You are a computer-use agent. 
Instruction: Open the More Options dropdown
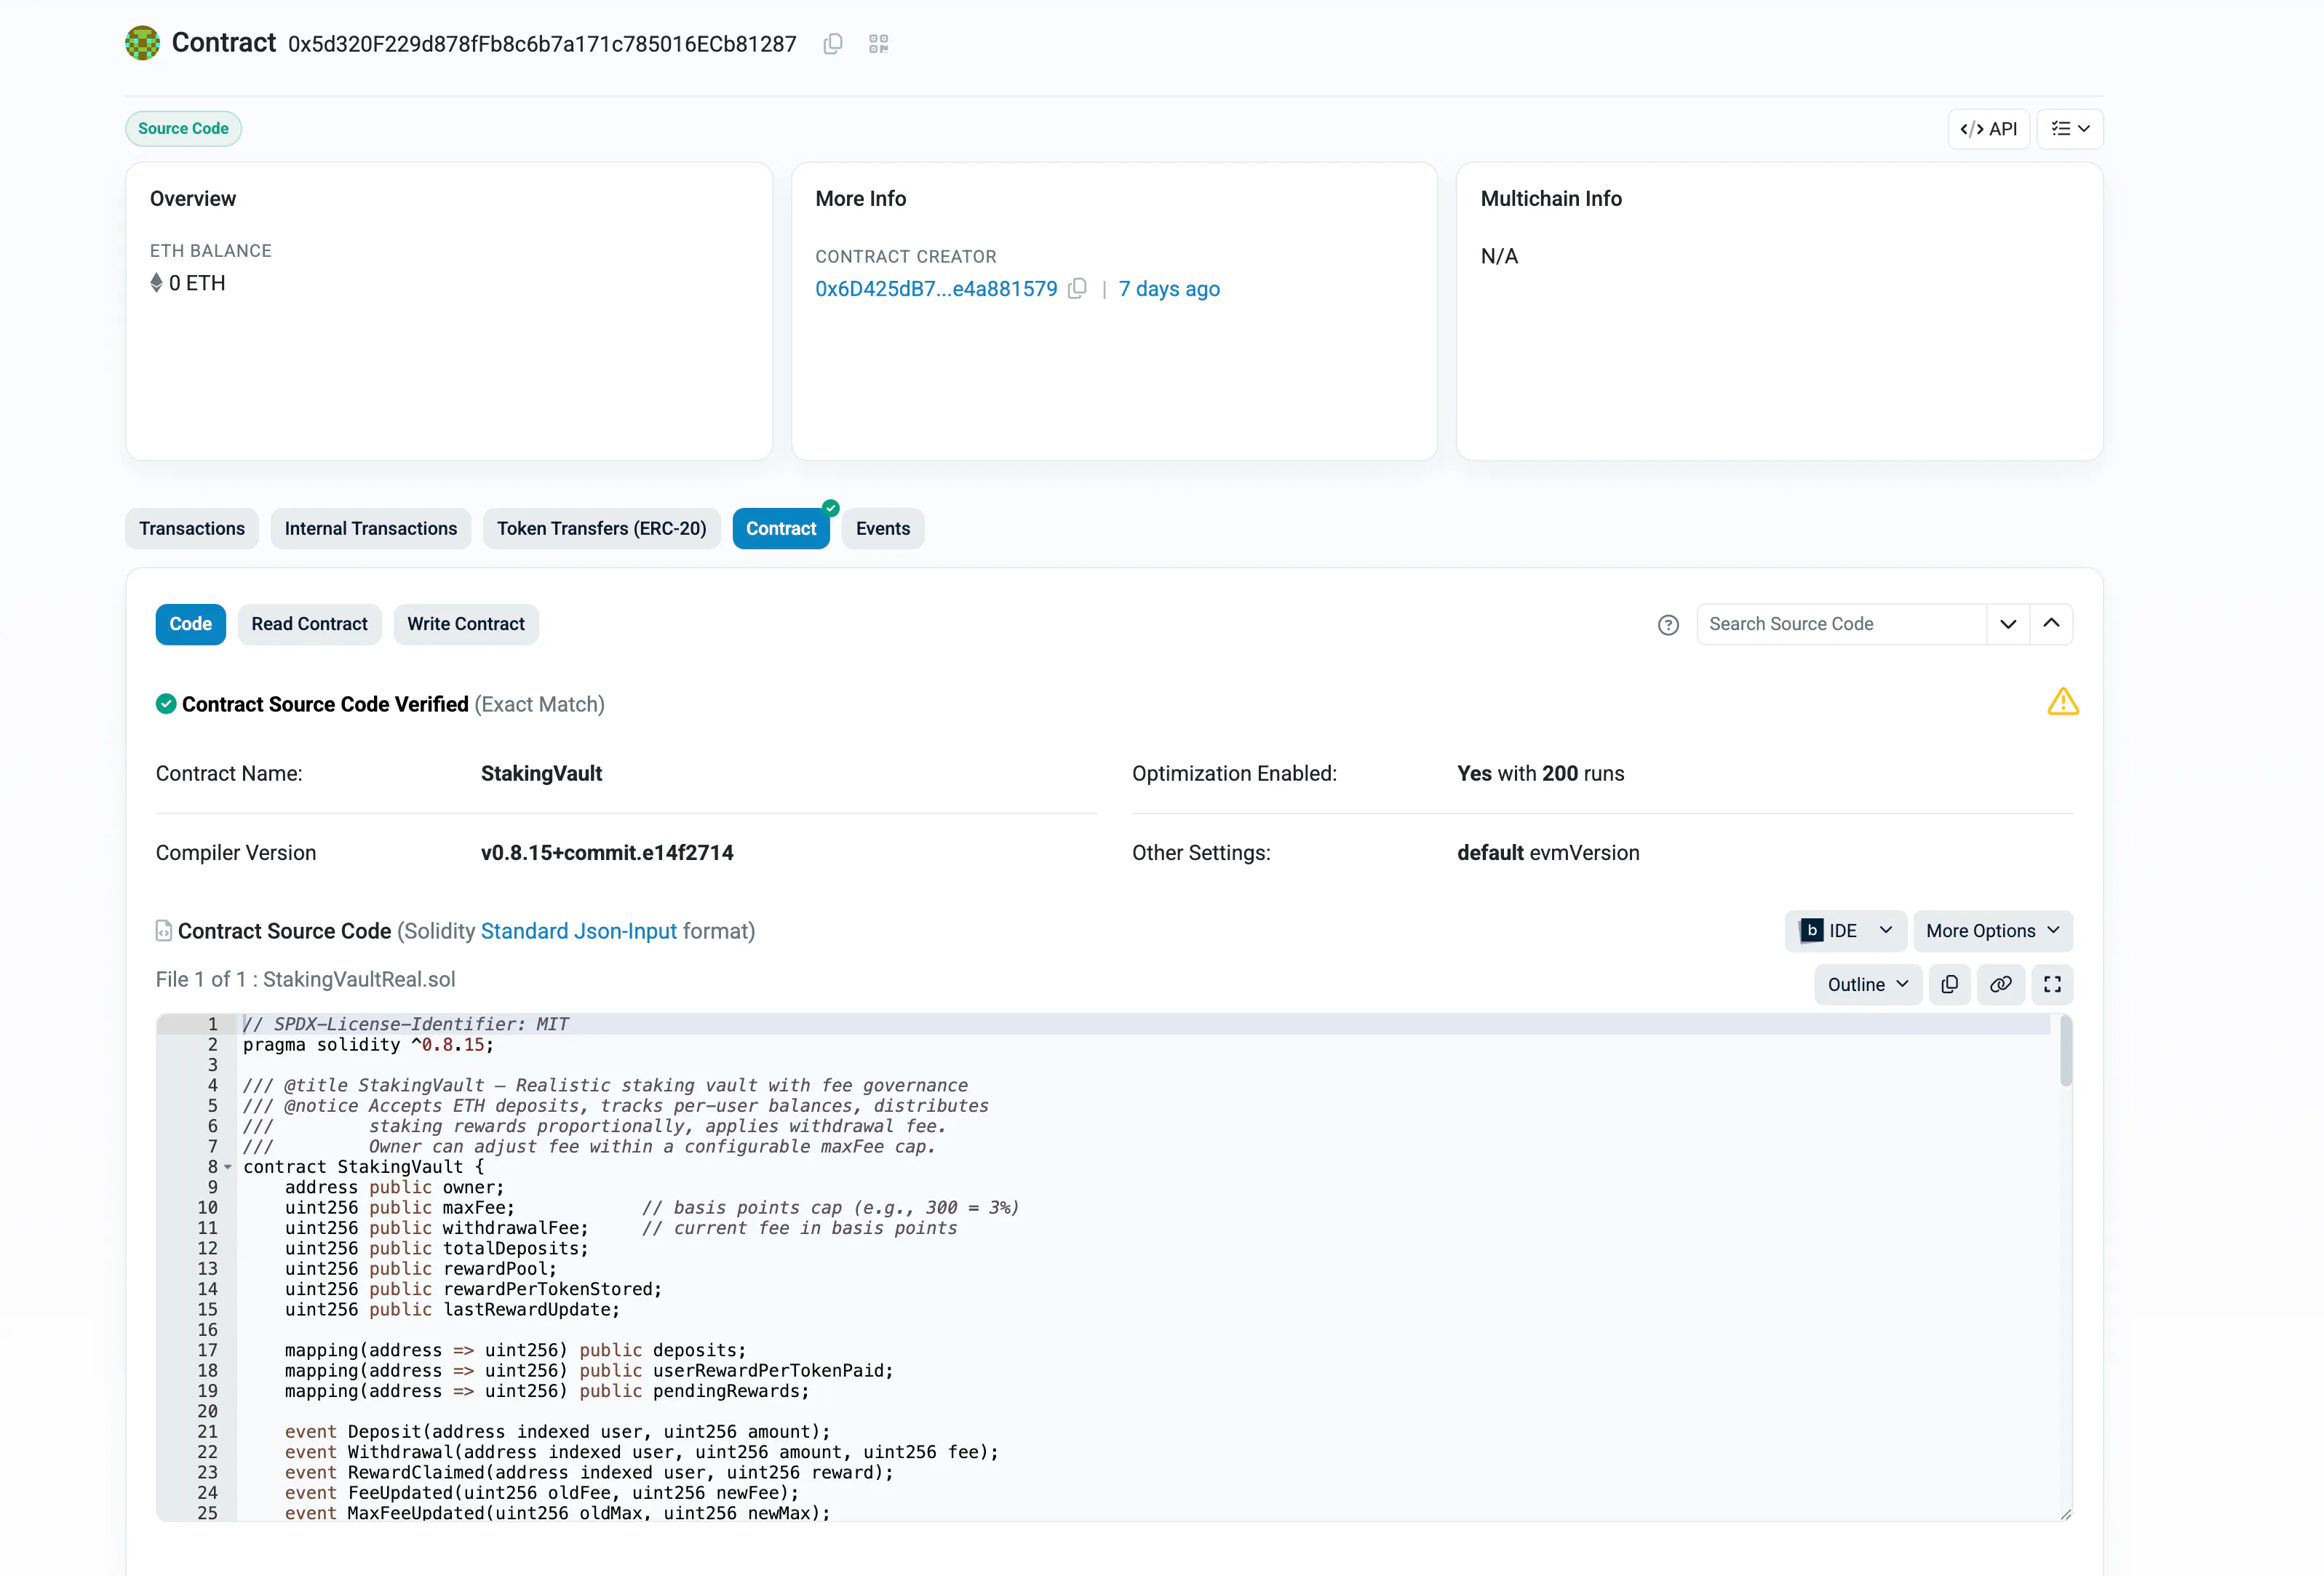click(x=1992, y=930)
